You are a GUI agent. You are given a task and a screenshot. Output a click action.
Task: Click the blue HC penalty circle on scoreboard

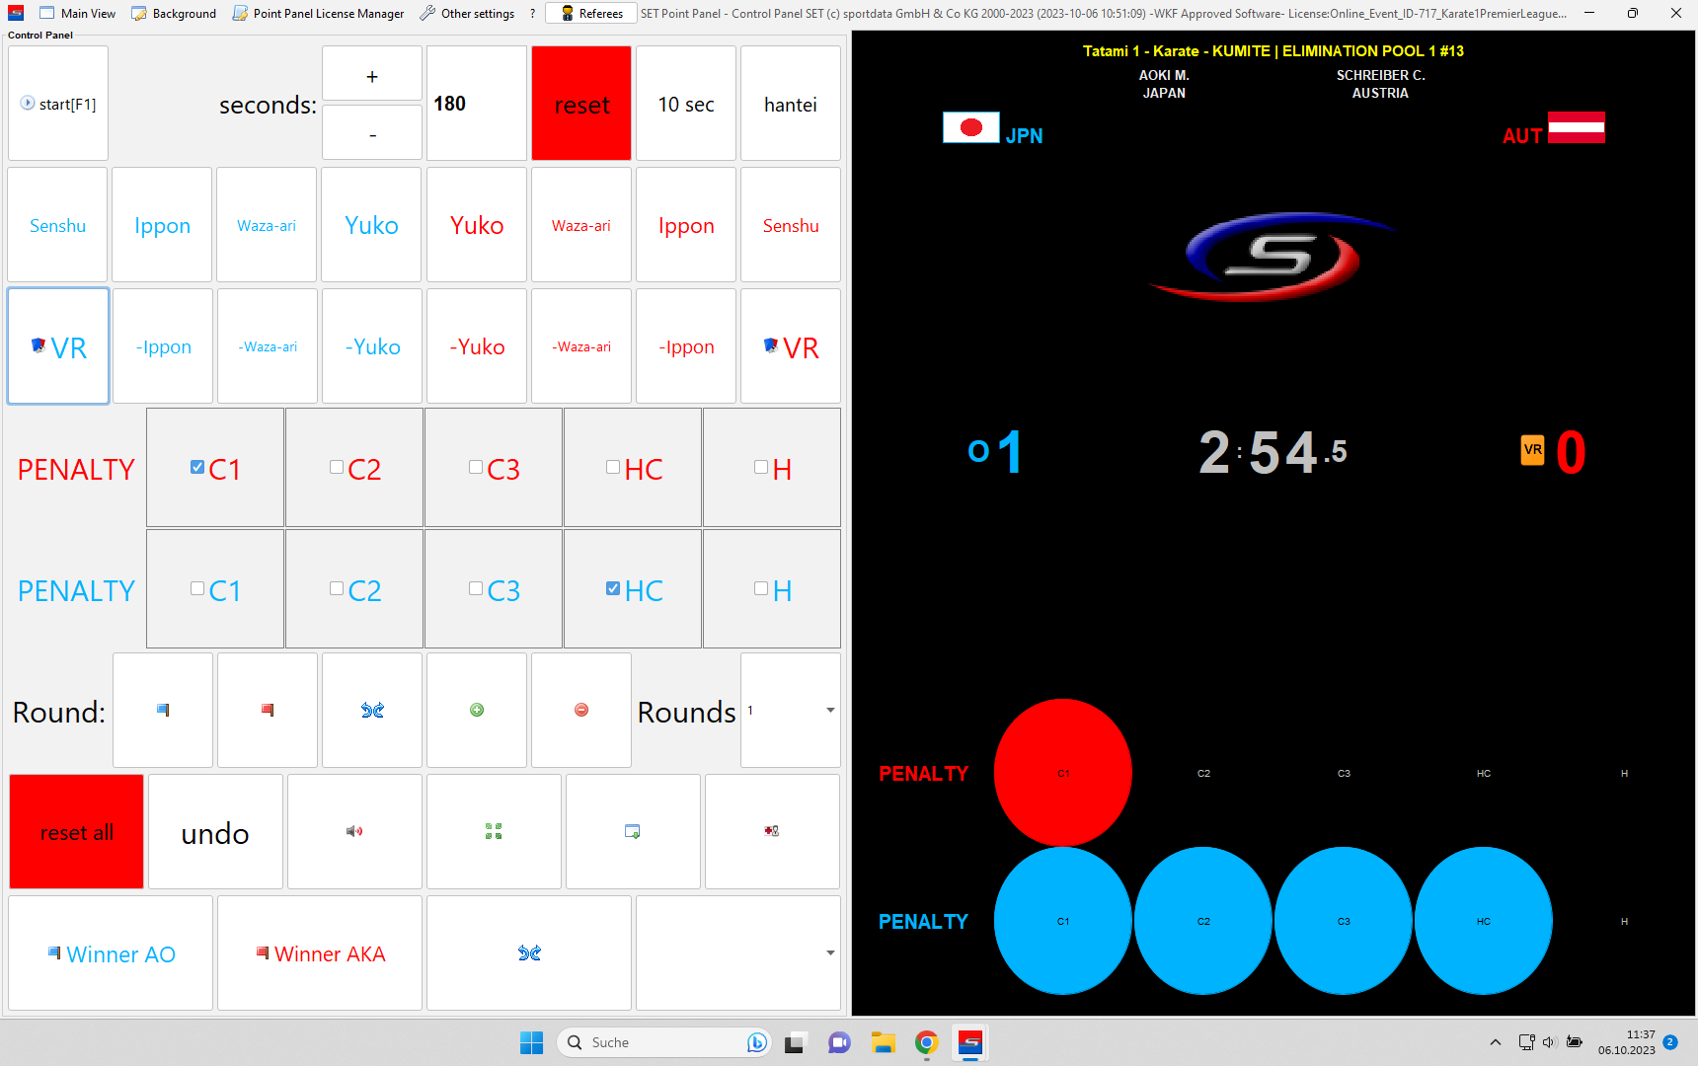point(1484,921)
